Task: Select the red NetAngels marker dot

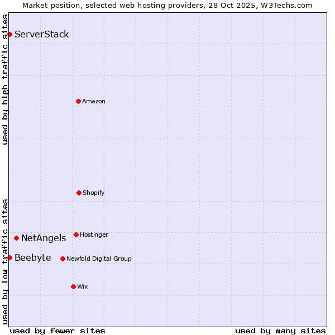Action: [x=16, y=238]
